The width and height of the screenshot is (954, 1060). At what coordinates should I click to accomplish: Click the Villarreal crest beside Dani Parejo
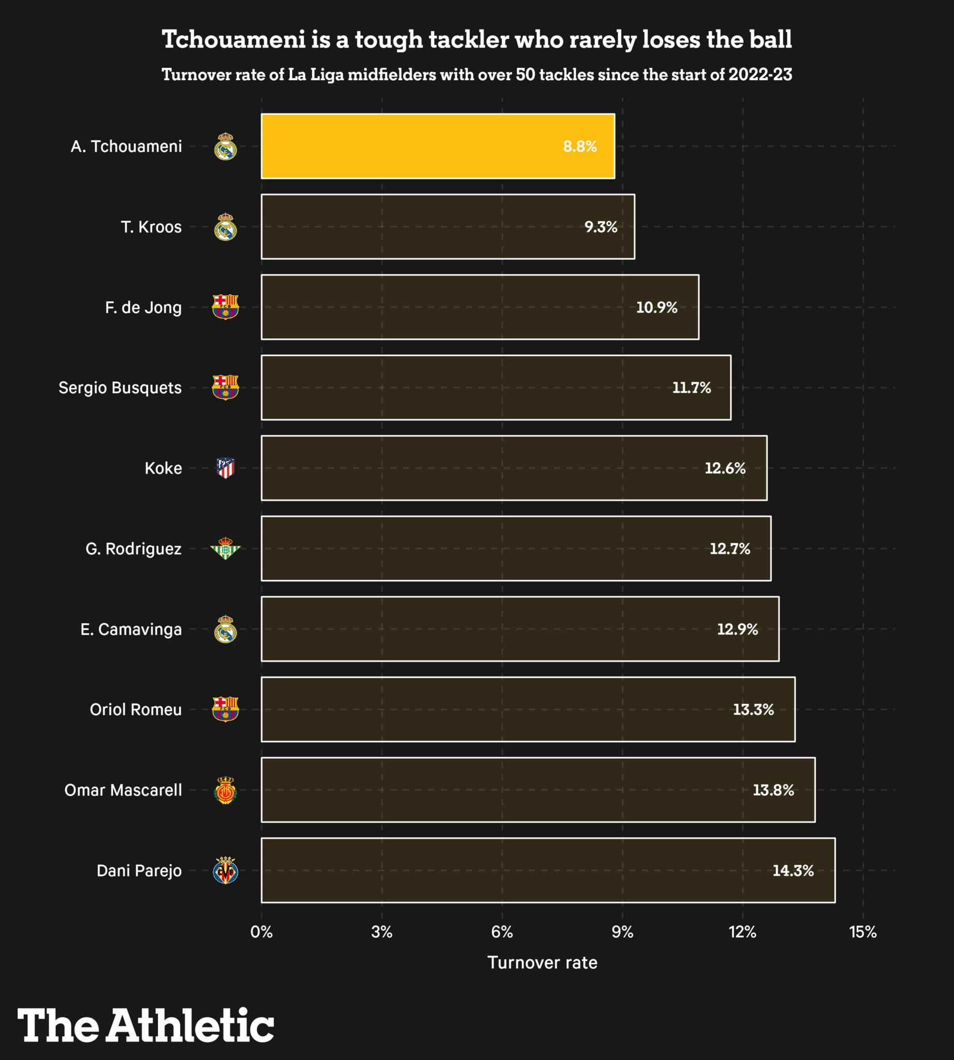[x=225, y=870]
